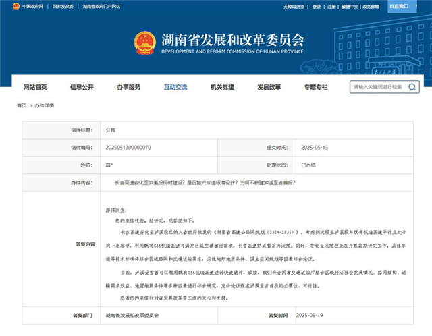Click the 办件内容 label
The width and height of the screenshot is (432, 336).
coord(82,183)
